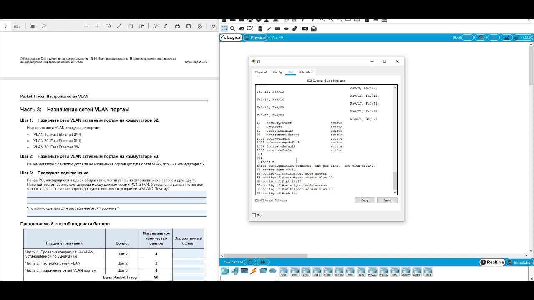Click Save As icon in PDF toolbar

tap(200, 26)
